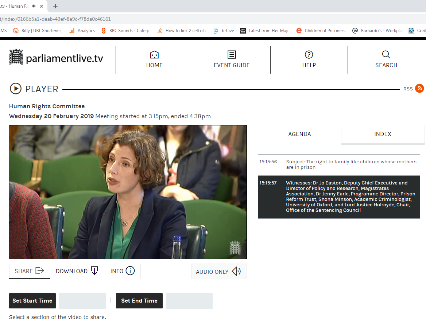Click the Bitly bookmark favicon

16,31
